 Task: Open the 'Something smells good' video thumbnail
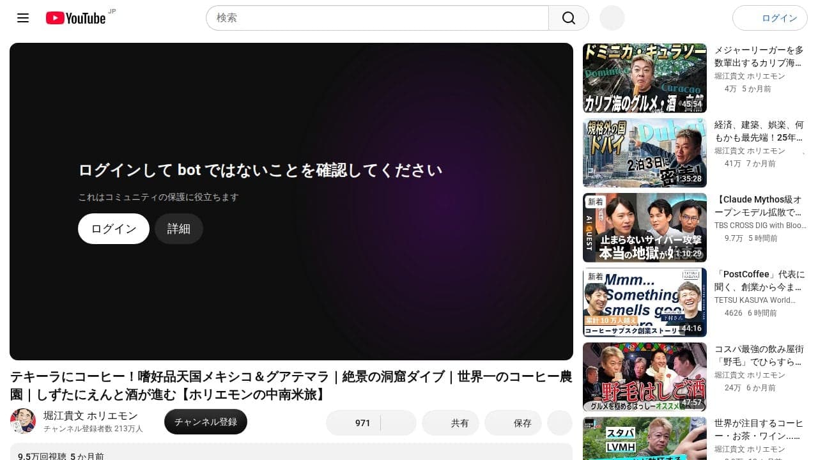(x=645, y=302)
